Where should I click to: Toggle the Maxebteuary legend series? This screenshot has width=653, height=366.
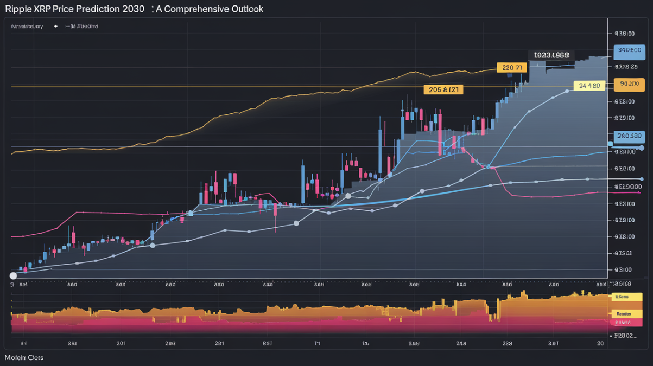(x=27, y=26)
